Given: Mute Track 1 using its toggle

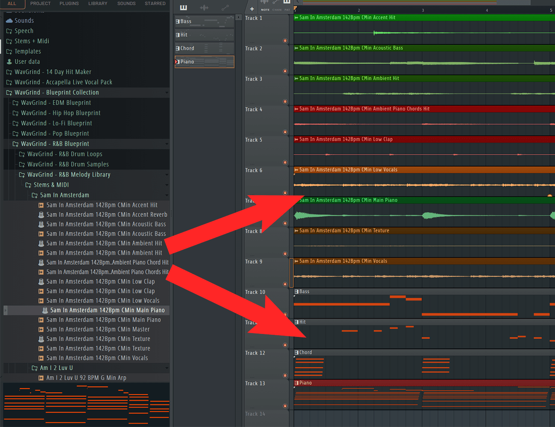Looking at the screenshot, I should pyautogui.click(x=285, y=41).
